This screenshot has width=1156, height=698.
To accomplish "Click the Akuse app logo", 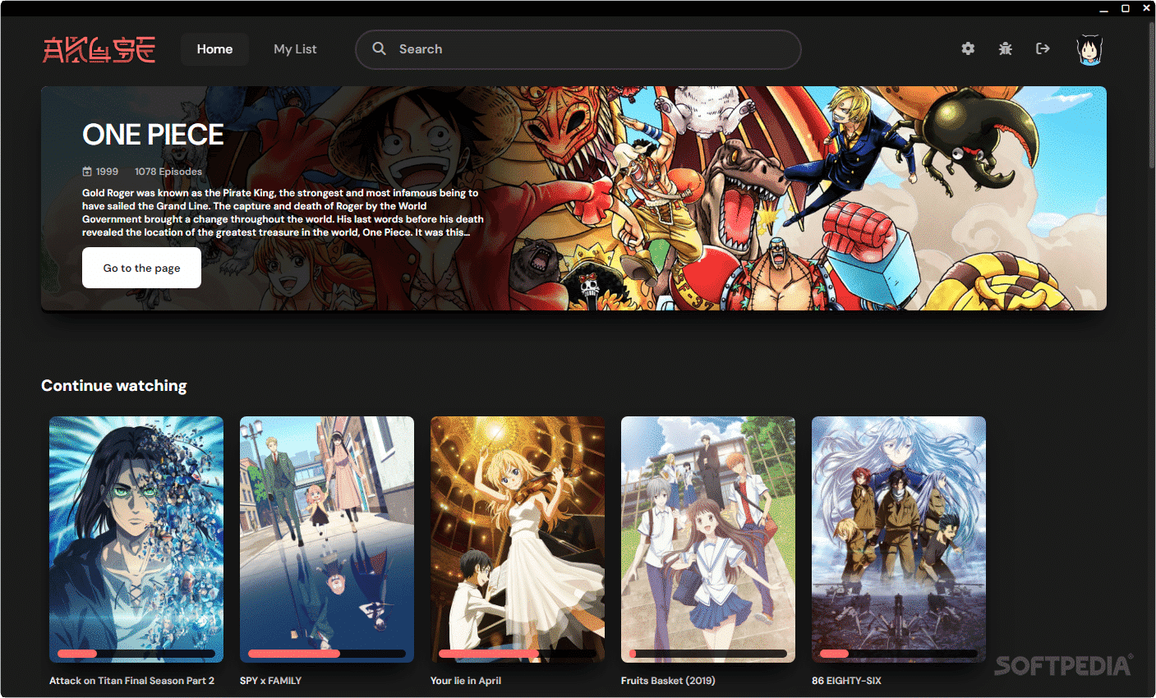I will 99,49.
